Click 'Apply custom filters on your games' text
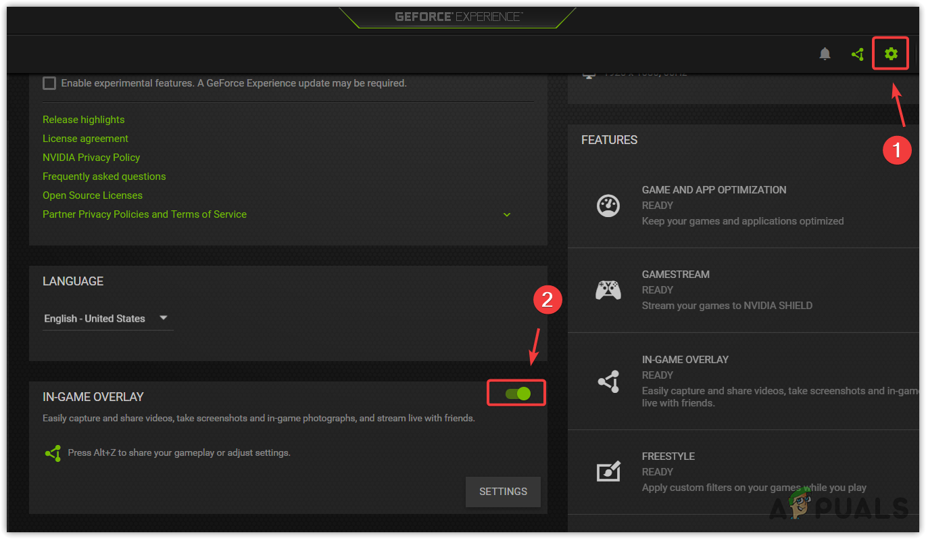Image resolution: width=926 pixels, height=539 pixels. point(754,488)
